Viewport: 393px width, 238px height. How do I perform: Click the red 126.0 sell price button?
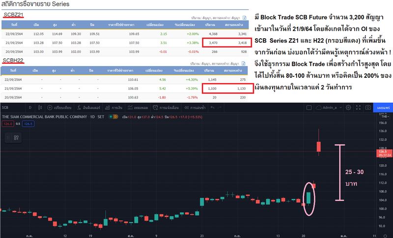[8, 123]
